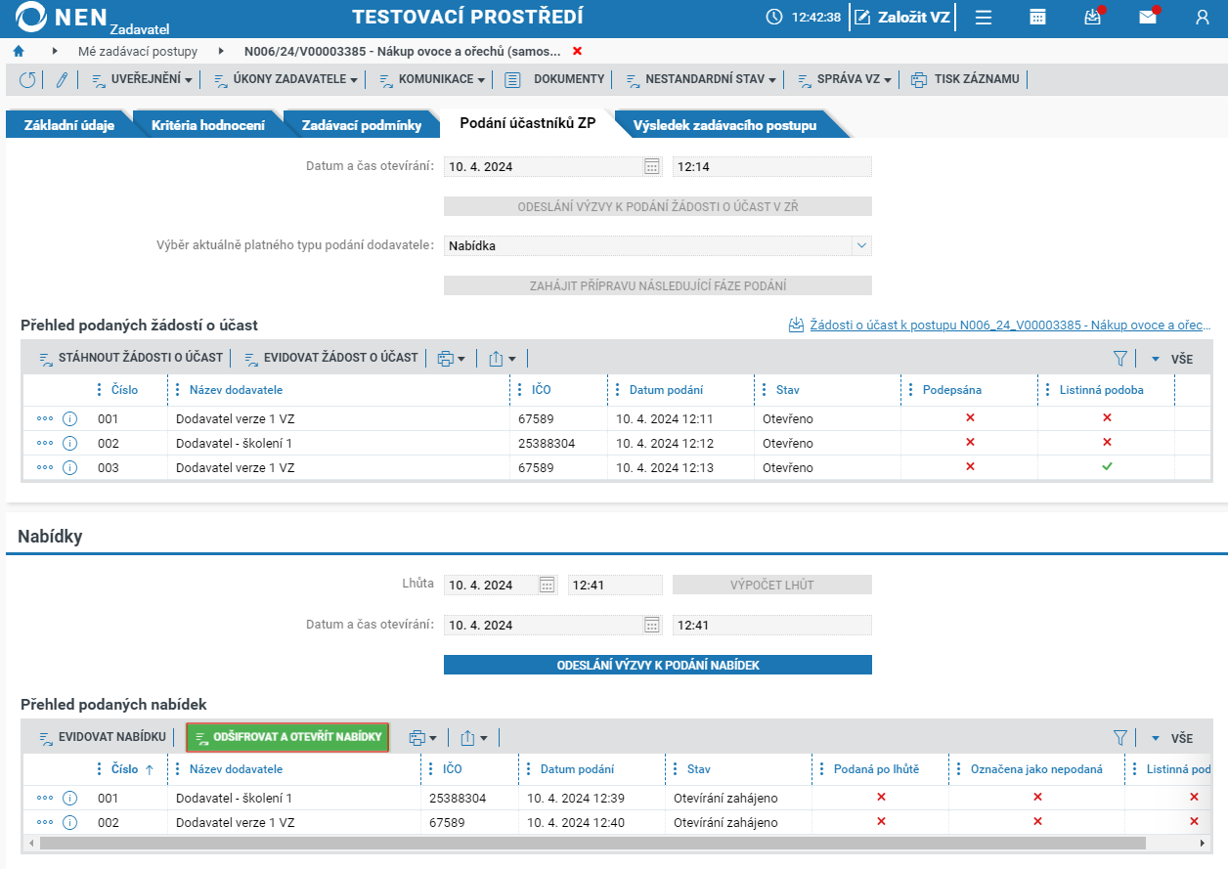Click the pencil edit icon in toolbar
The width and height of the screenshot is (1228, 869).
(62, 80)
